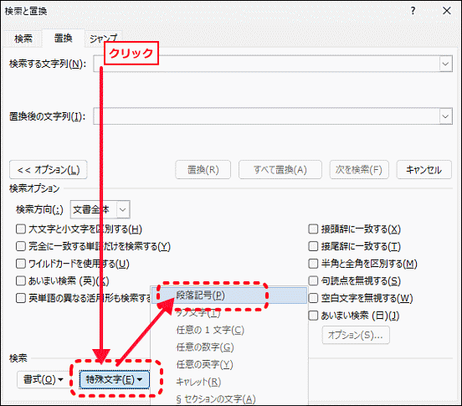Screen dimensions: 462x406
Task: Enable 大文字と小文字を区別する checkbox
Action: (x=21, y=229)
